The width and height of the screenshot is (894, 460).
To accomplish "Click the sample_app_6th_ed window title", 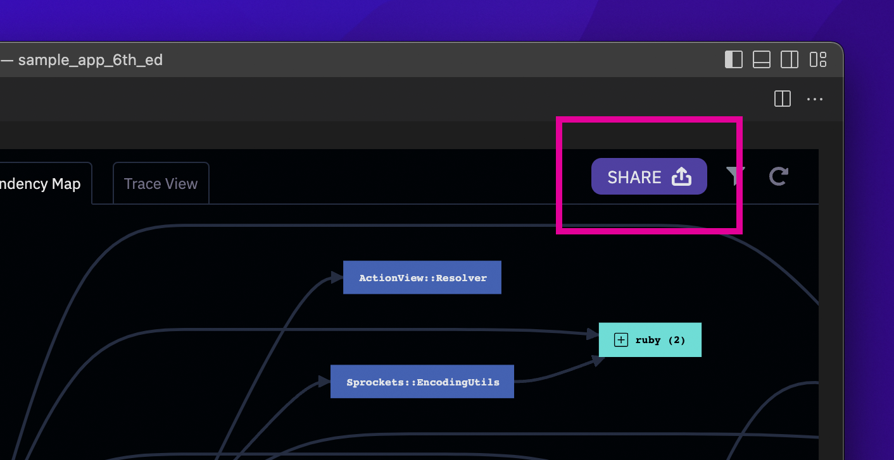I will pos(90,60).
